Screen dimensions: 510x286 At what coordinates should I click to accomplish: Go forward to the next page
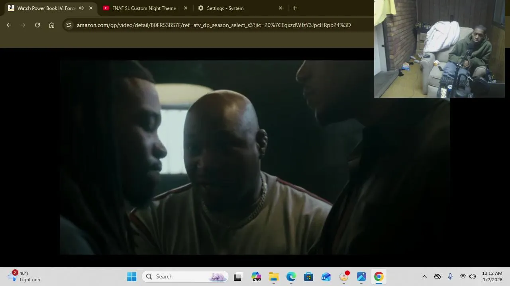point(23,25)
